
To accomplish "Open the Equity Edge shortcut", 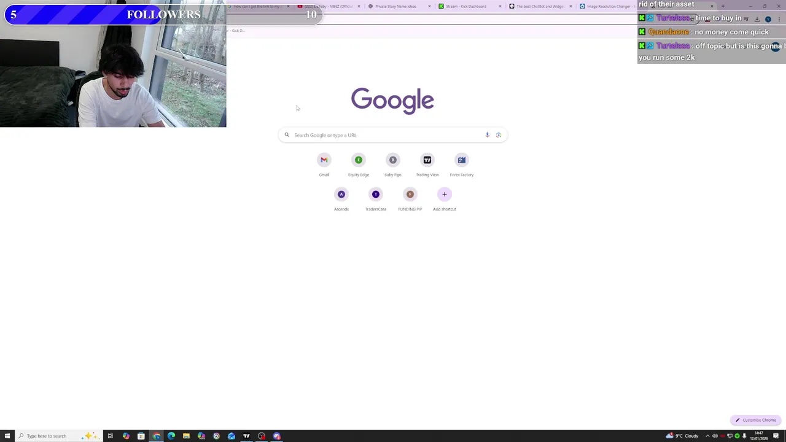I will tap(358, 165).
